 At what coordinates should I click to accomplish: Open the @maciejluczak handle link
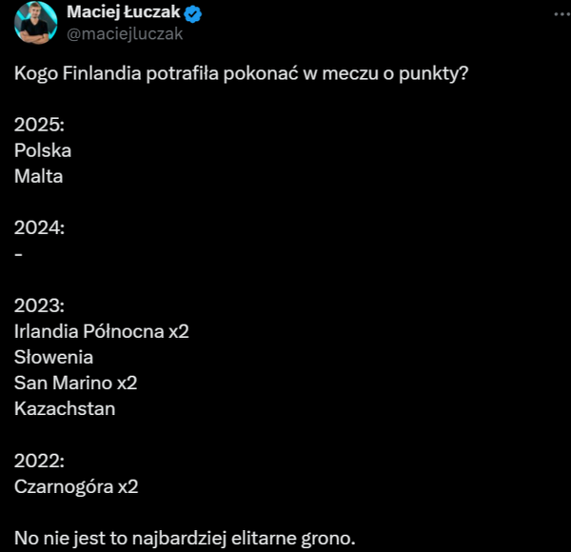124,33
